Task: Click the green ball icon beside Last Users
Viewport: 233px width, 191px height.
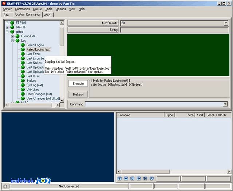Action: (23, 76)
